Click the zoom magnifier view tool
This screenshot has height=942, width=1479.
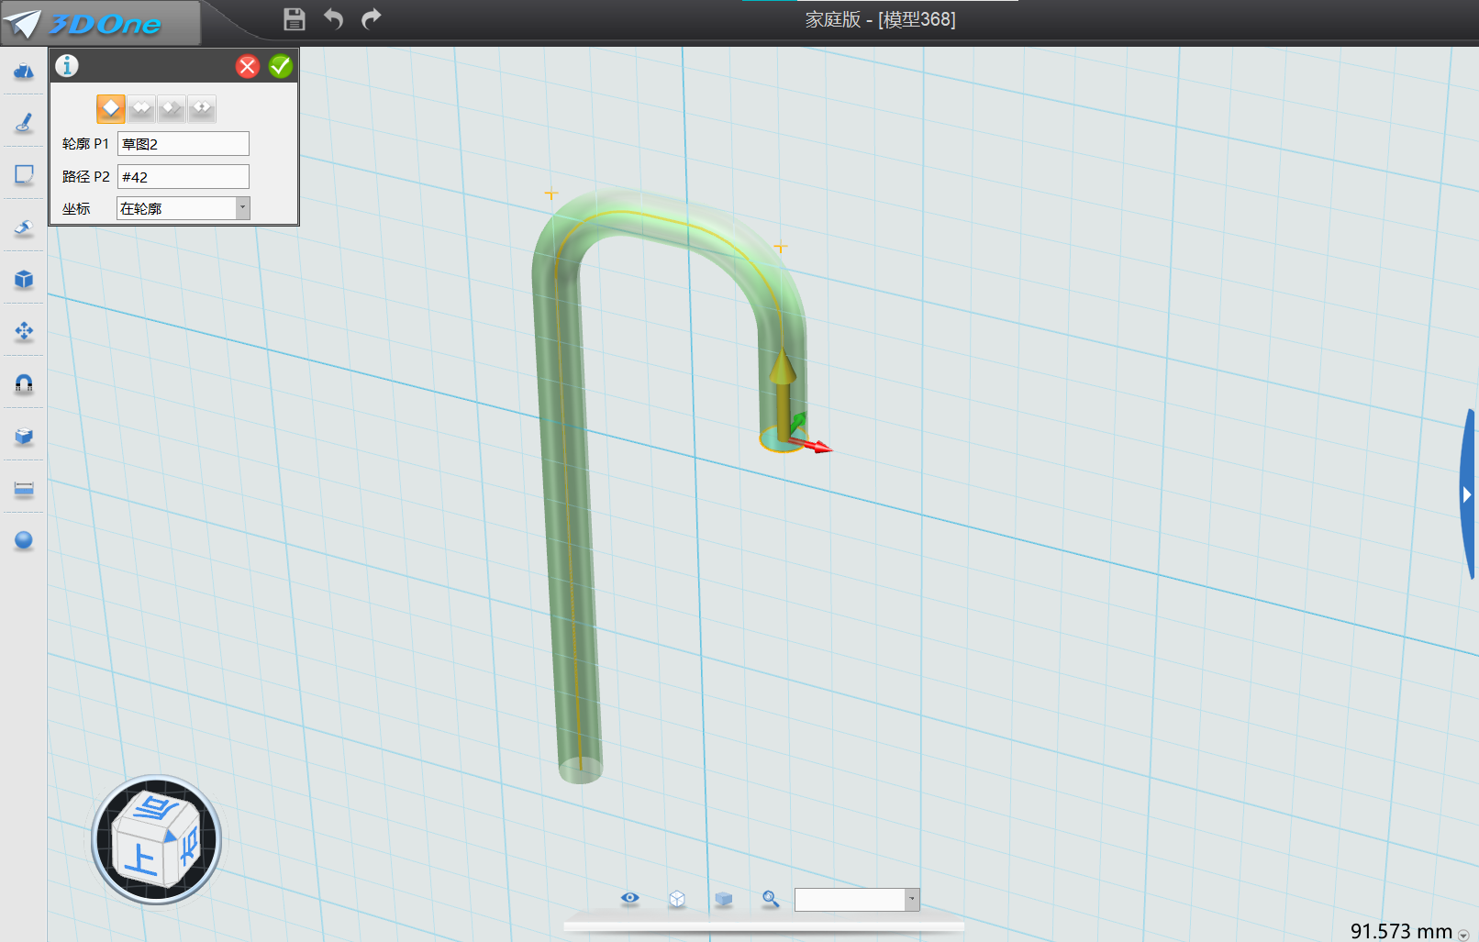tap(771, 899)
